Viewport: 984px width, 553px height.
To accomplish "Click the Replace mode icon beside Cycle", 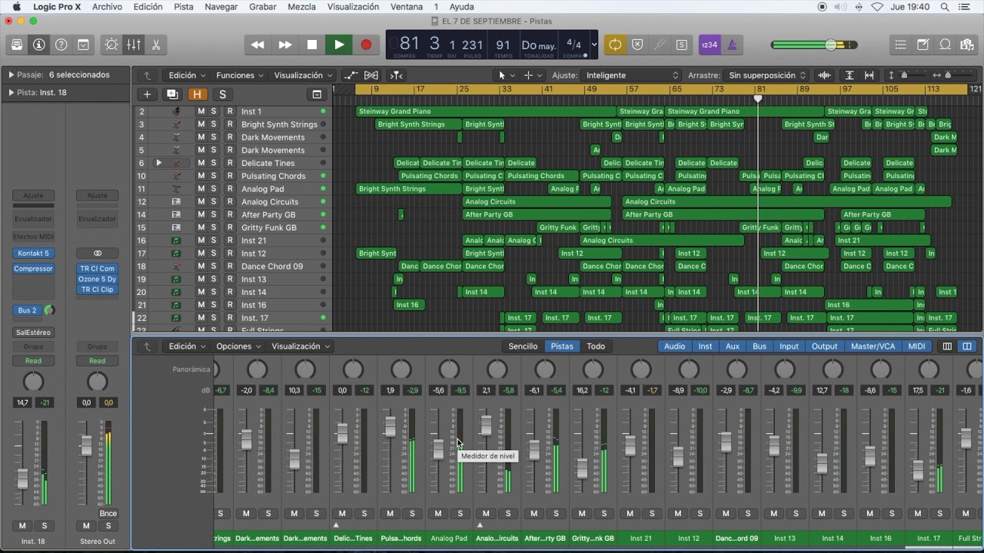I will point(637,45).
